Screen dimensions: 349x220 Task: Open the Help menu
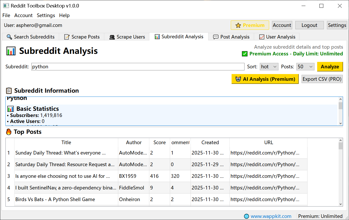(x=64, y=15)
